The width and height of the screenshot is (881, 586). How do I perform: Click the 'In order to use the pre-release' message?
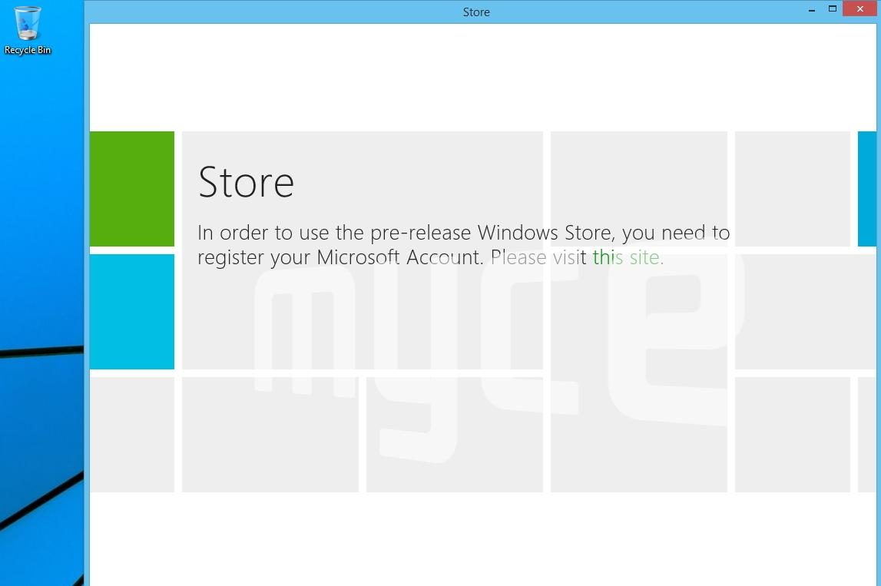click(x=463, y=244)
